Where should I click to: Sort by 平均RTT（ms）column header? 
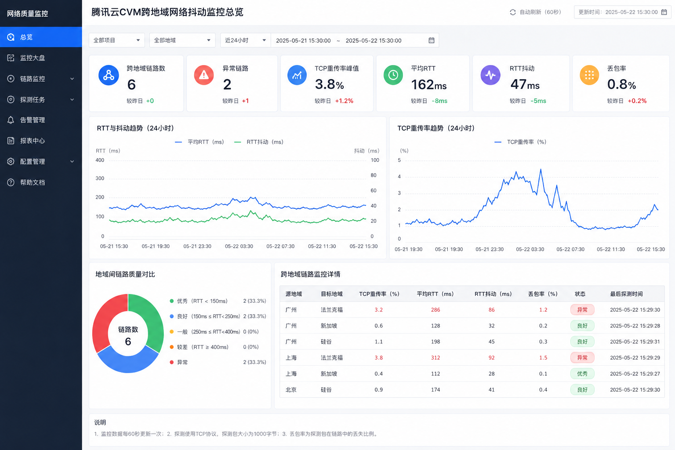coord(435,294)
